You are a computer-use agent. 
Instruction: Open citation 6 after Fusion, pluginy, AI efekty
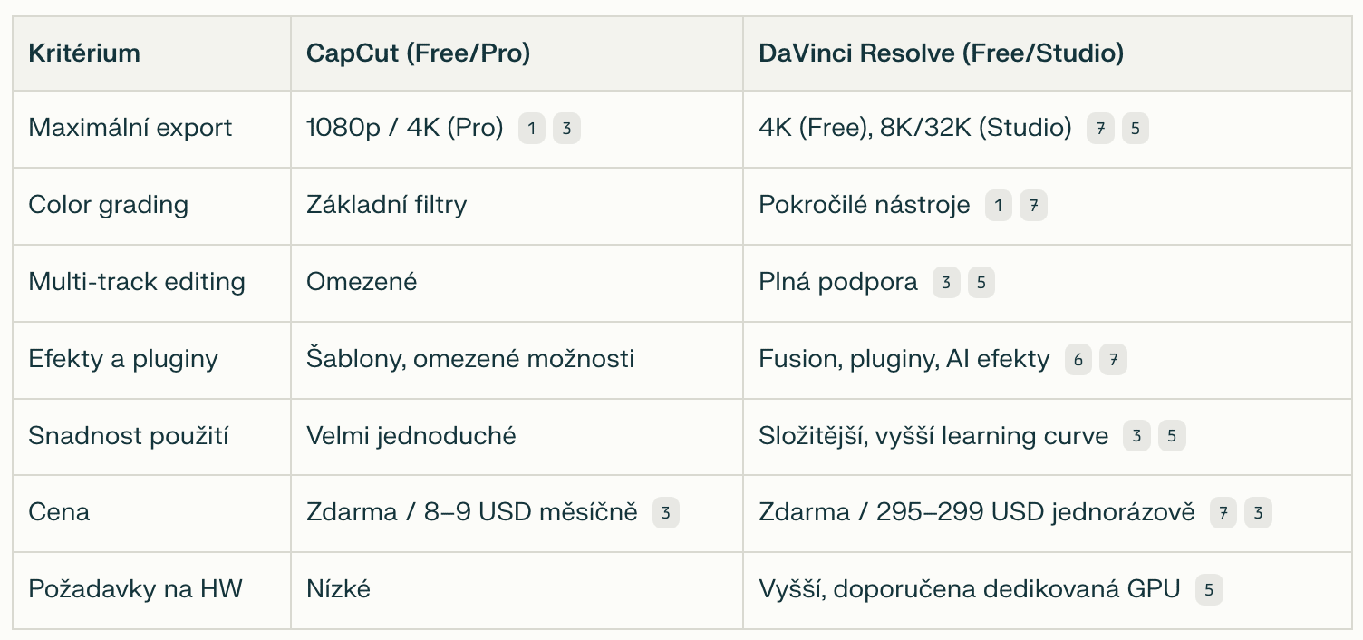(x=1078, y=360)
